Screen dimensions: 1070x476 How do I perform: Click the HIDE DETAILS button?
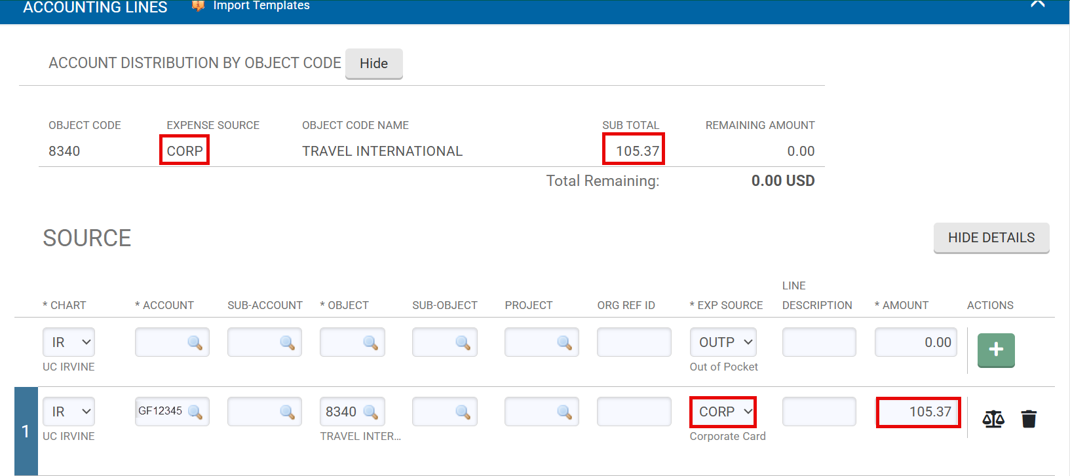[991, 238]
